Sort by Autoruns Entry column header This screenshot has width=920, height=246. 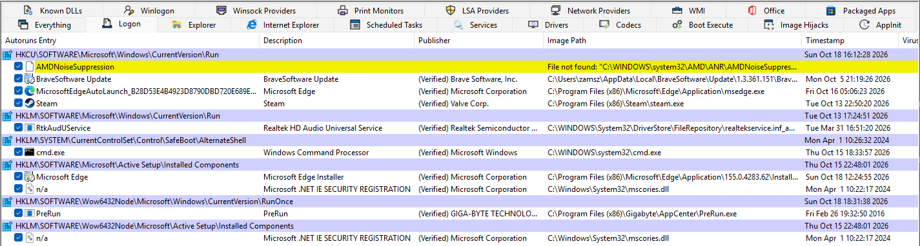(129, 41)
